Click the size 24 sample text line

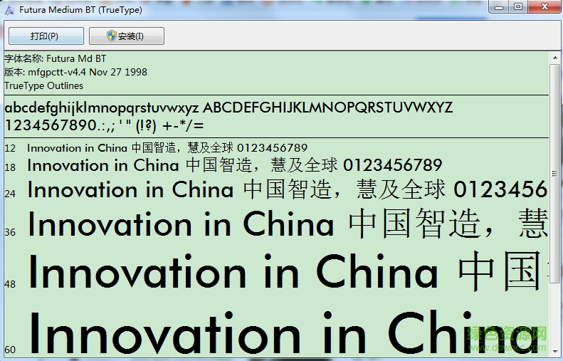coord(288,189)
